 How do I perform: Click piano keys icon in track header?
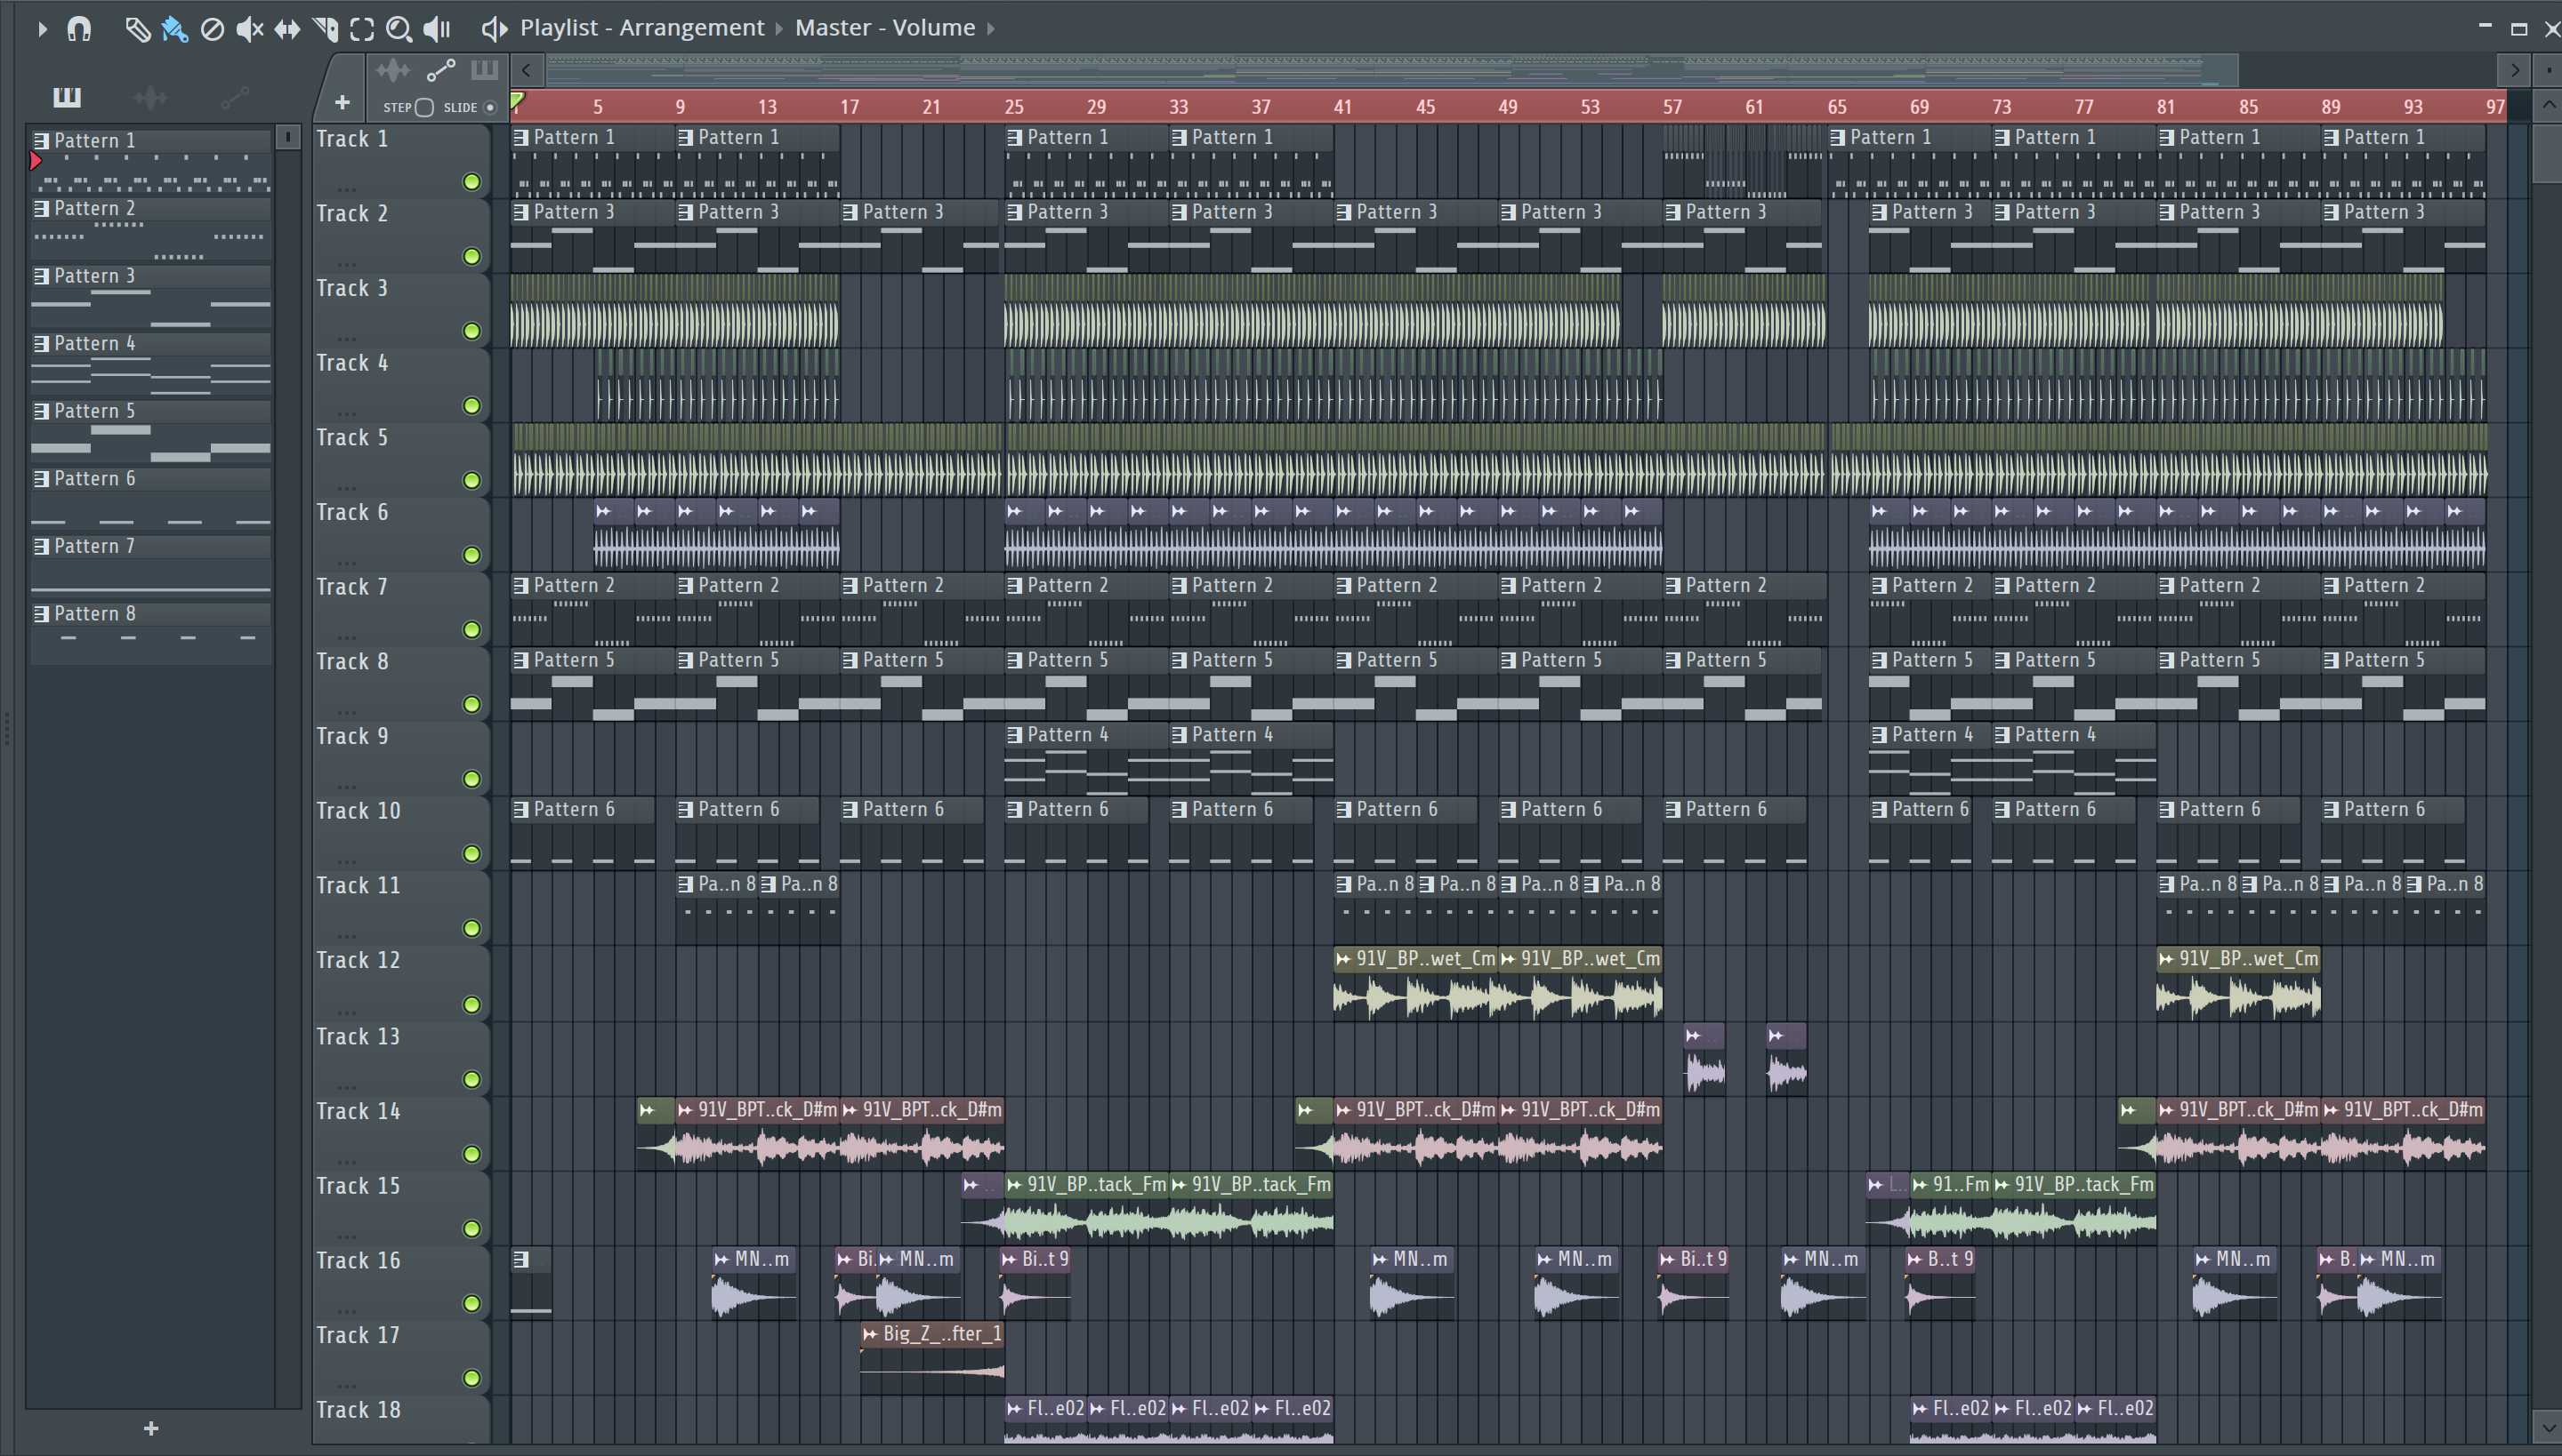[x=484, y=69]
